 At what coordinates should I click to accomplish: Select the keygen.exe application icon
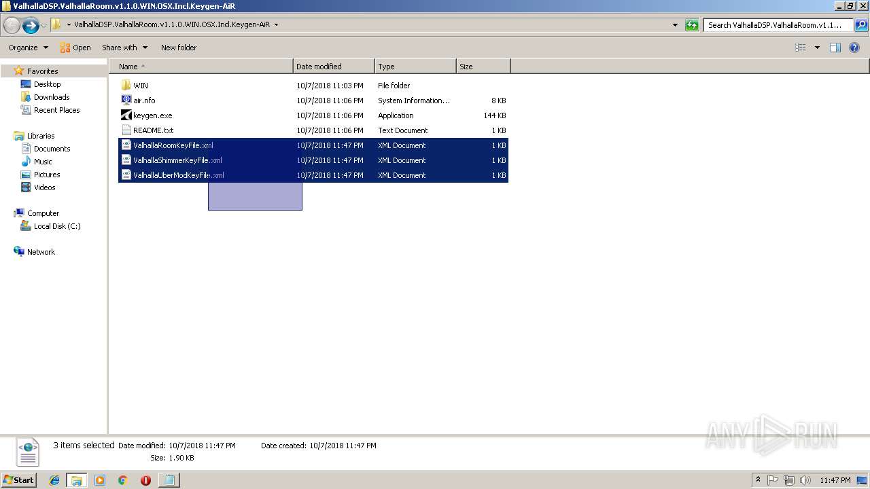coord(126,115)
